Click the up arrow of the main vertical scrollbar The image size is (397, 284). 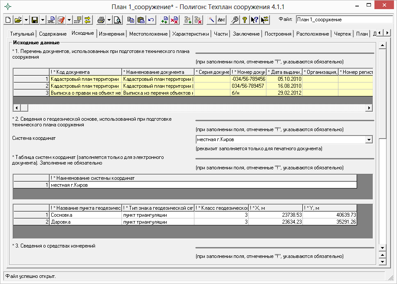tap(382, 46)
